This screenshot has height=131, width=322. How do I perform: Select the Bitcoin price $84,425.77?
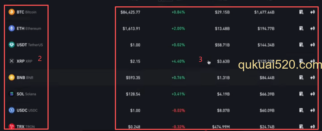point(130,12)
